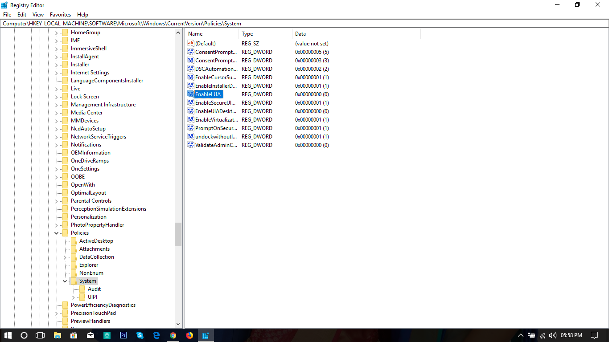Click the DWORD icon beside DSCAutomation value

click(x=191, y=69)
